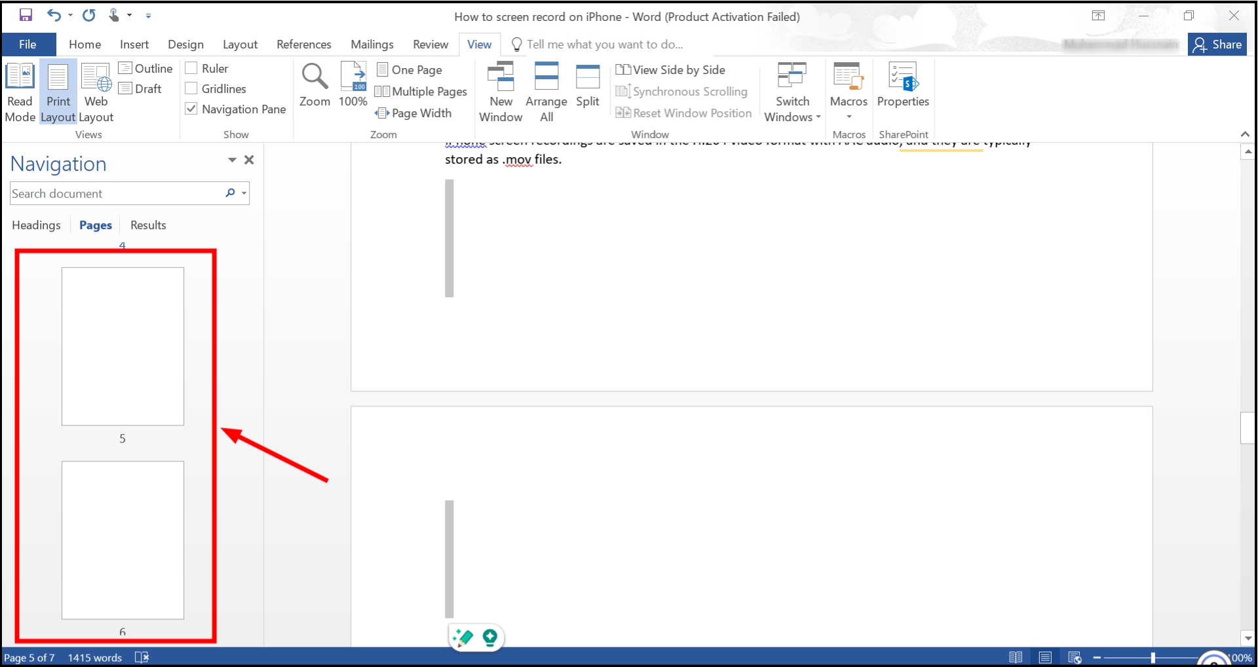Switch to Web Layout from status bar
This screenshot has width=1258, height=667.
click(x=1075, y=657)
